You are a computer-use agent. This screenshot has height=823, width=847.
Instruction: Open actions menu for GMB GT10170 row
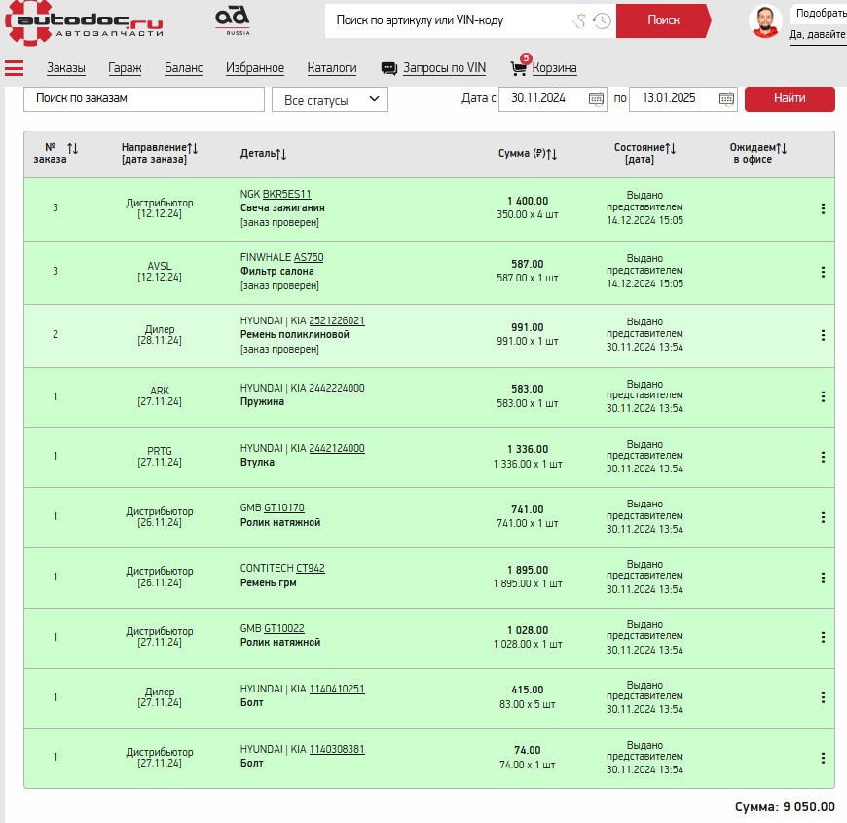823,517
